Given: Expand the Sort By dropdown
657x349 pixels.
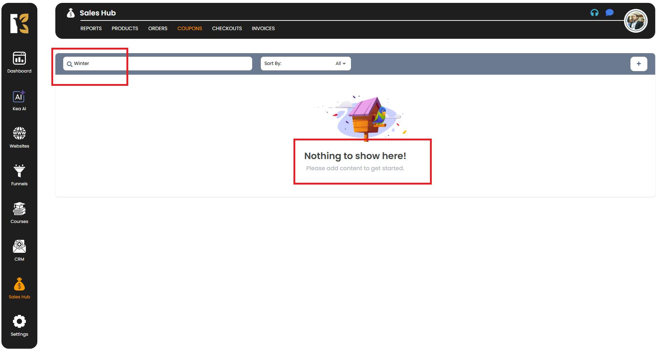Looking at the screenshot, I should click(305, 64).
